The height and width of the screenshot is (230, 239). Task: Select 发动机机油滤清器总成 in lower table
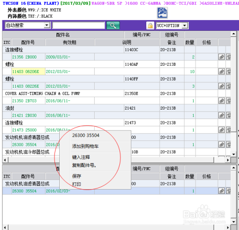coord(27,184)
